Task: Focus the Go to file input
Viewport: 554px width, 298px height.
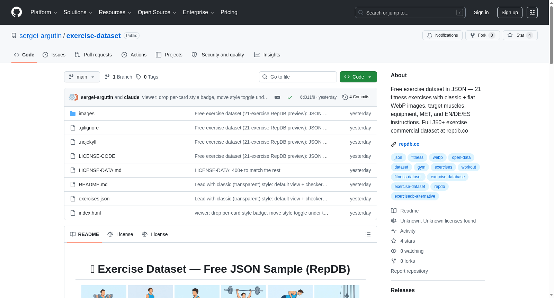Action: [298, 77]
